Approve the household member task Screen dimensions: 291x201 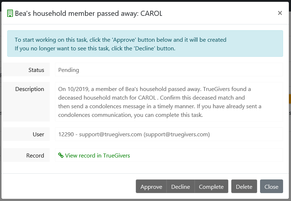[x=151, y=187]
